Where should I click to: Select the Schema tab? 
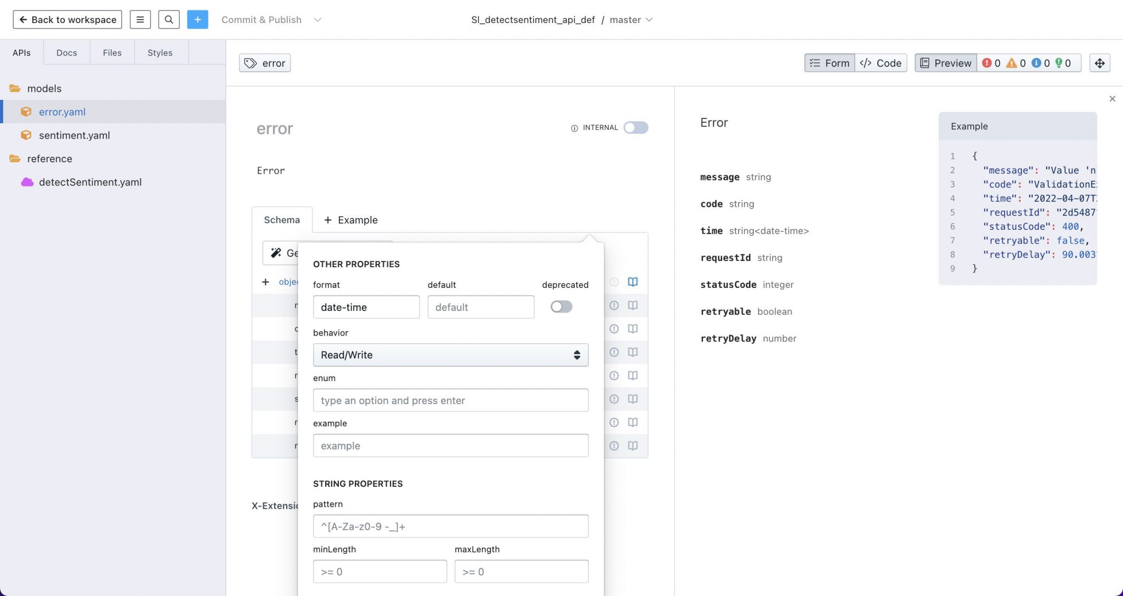[x=281, y=219]
